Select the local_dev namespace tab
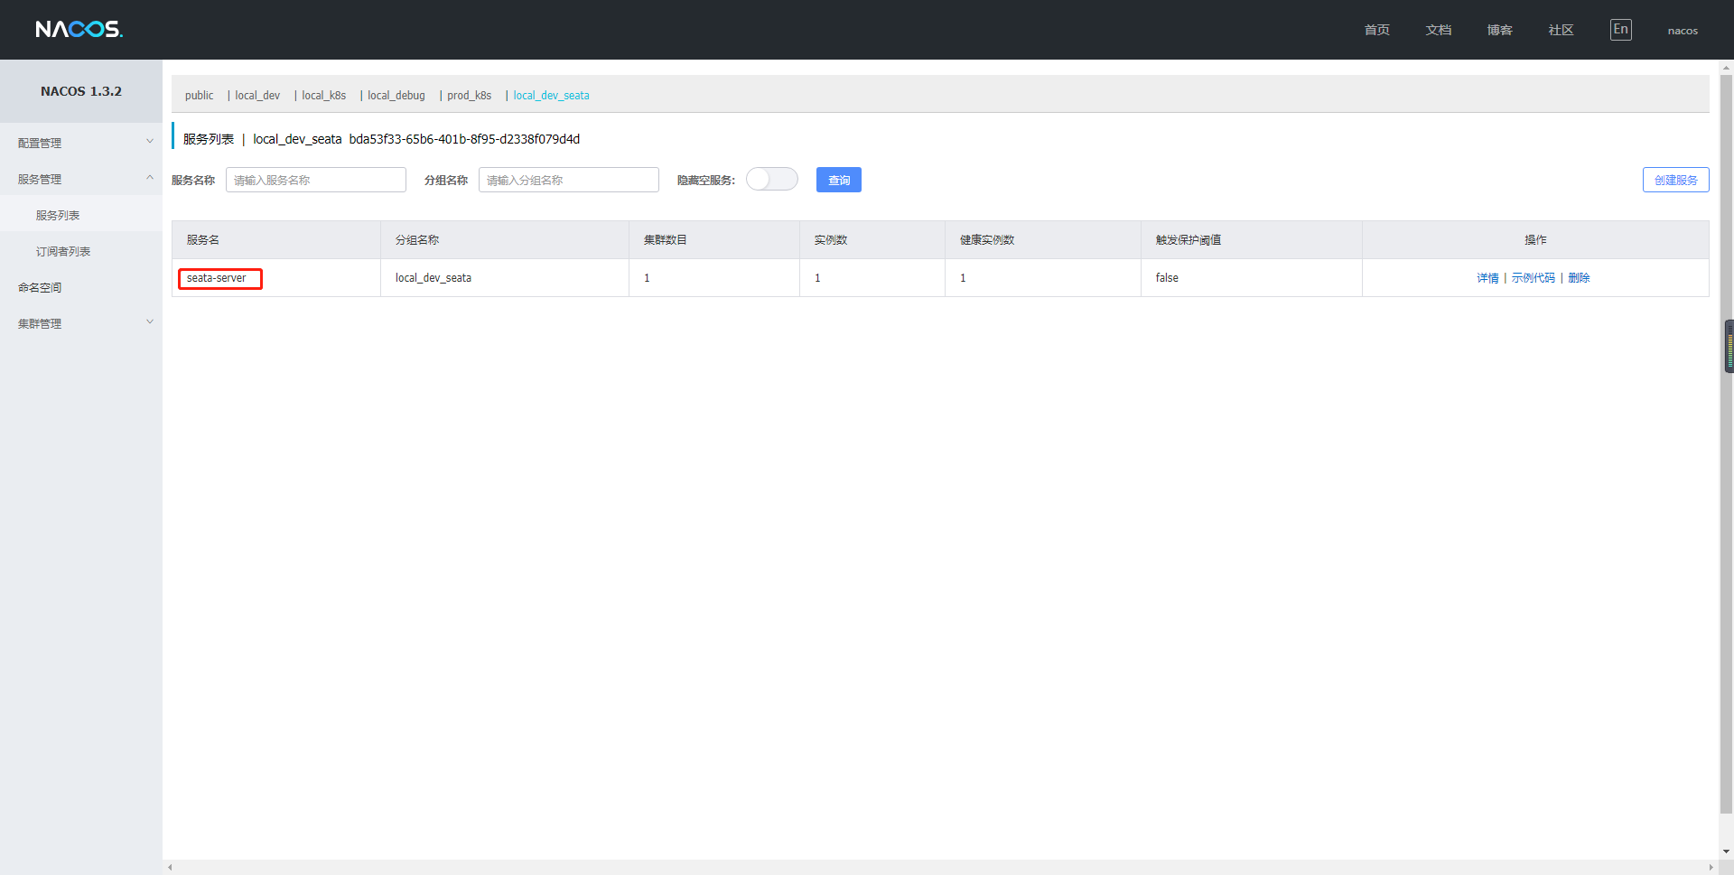Screen dimensions: 1734x875 tap(257, 95)
